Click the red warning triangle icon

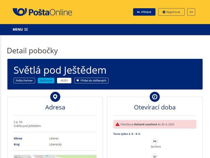point(117,124)
